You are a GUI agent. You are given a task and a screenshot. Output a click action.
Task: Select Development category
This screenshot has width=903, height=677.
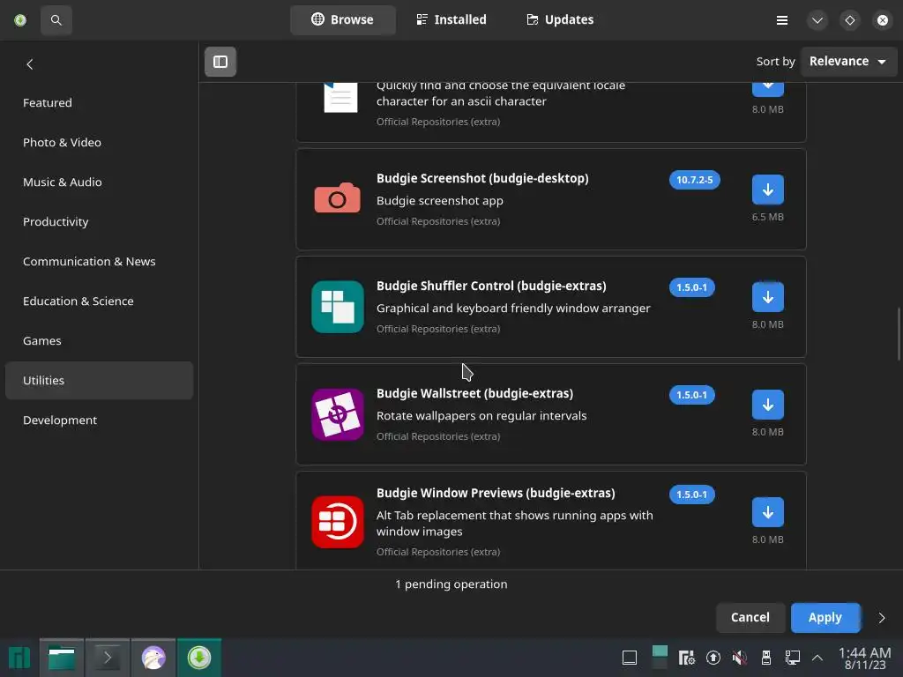(99, 420)
